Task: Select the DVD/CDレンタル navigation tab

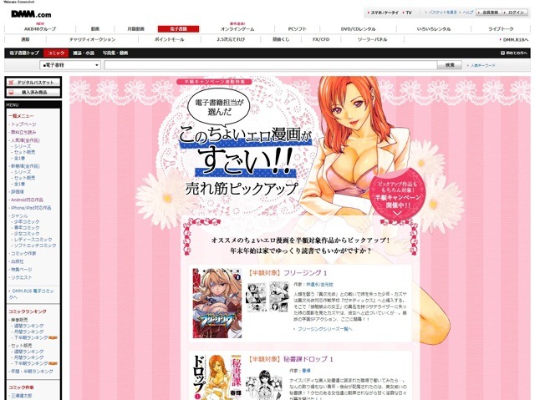Action: [358, 29]
